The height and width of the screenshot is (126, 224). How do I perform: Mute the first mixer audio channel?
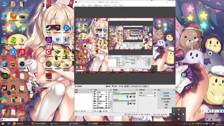131,97
